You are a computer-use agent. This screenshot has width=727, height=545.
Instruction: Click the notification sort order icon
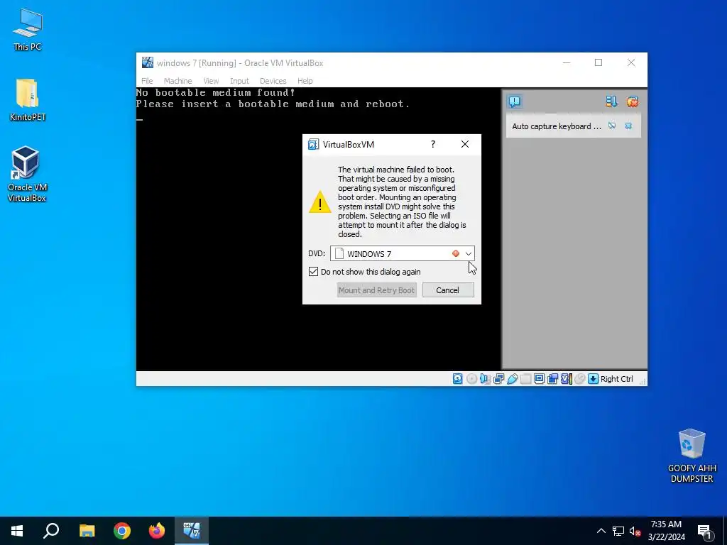[x=611, y=101]
